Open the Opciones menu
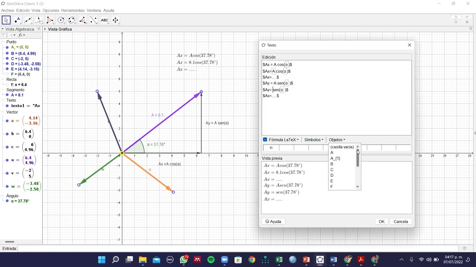Image resolution: width=476 pixels, height=267 pixels. click(51, 10)
